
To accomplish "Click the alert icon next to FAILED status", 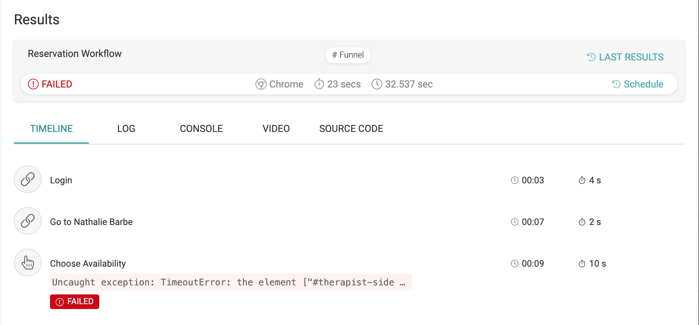I will point(33,84).
